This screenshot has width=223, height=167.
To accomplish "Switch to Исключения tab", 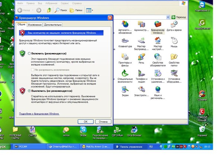I will click(x=35, y=25).
